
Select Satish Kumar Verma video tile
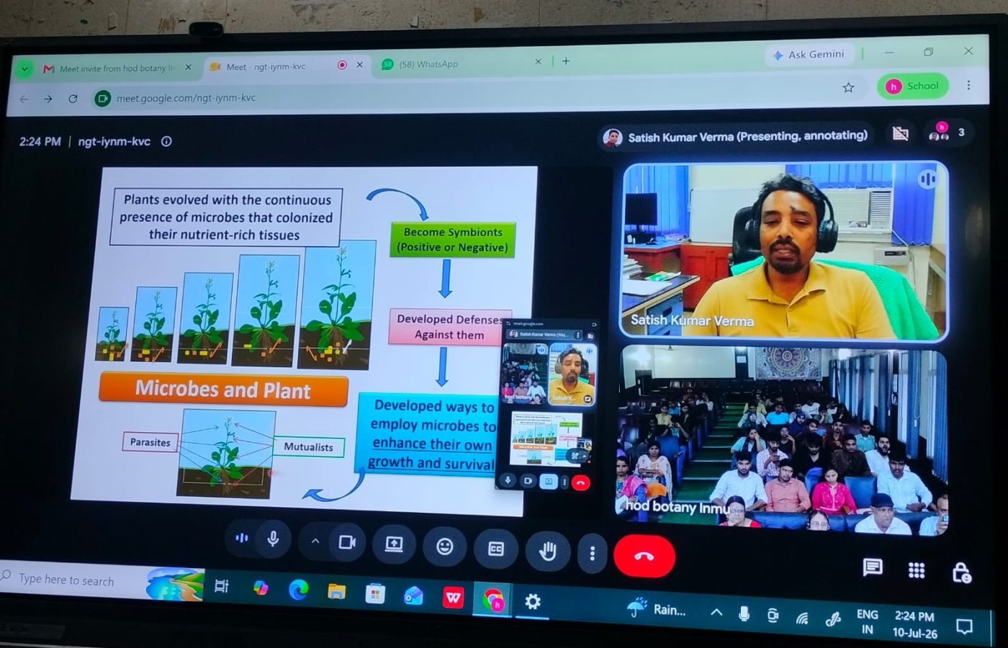coord(783,251)
